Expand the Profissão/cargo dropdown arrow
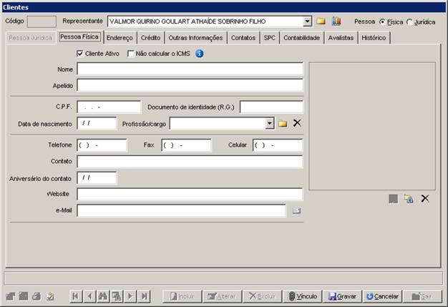Image resolution: width=448 pixels, height=307 pixels. [269, 123]
